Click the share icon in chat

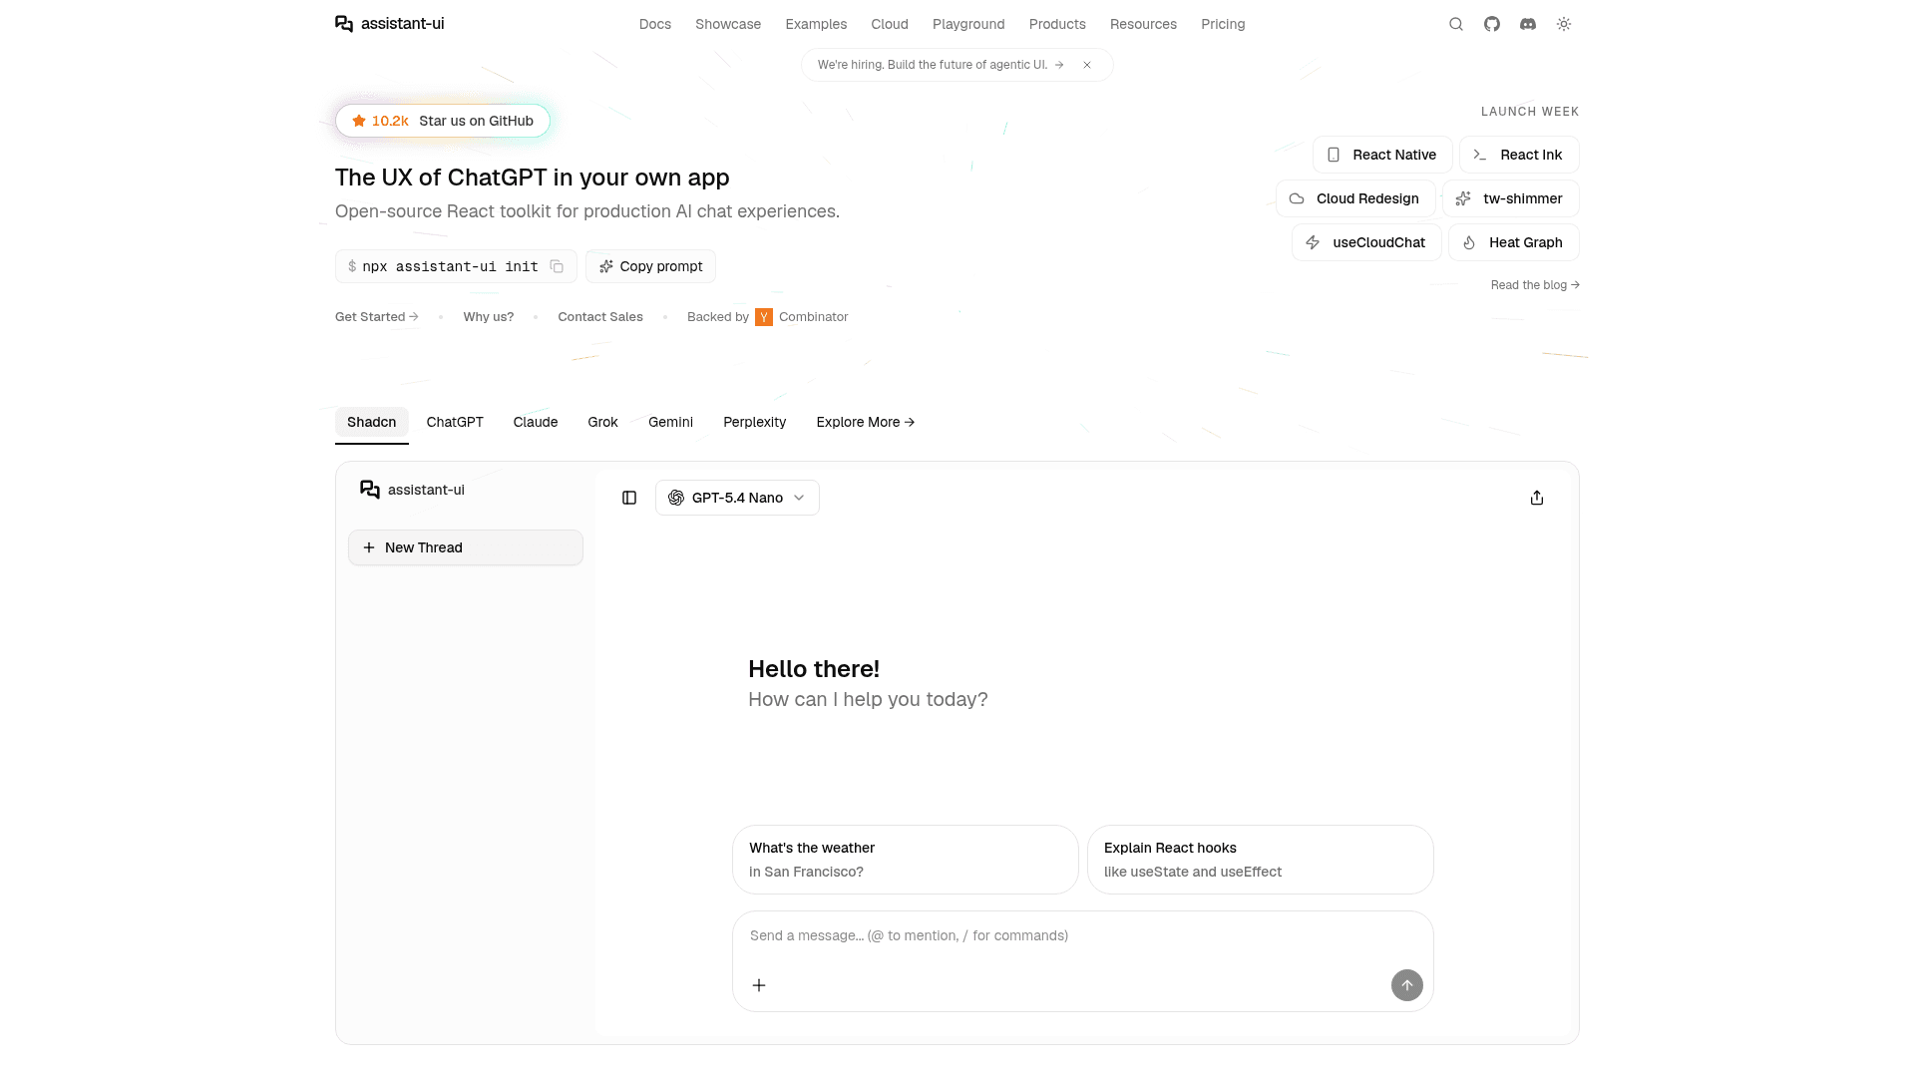(1537, 498)
